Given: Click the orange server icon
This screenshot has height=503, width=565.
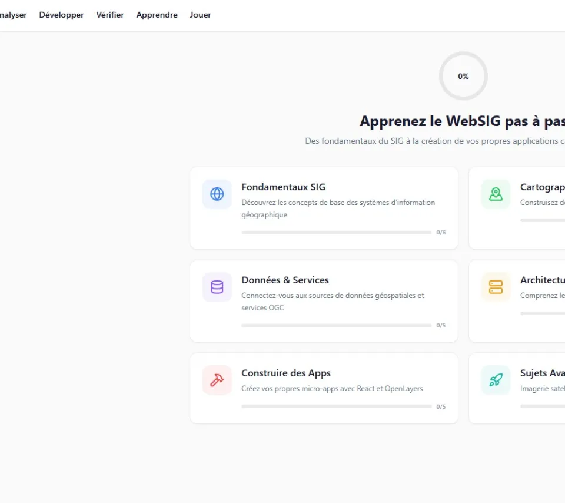Looking at the screenshot, I should pyautogui.click(x=496, y=287).
